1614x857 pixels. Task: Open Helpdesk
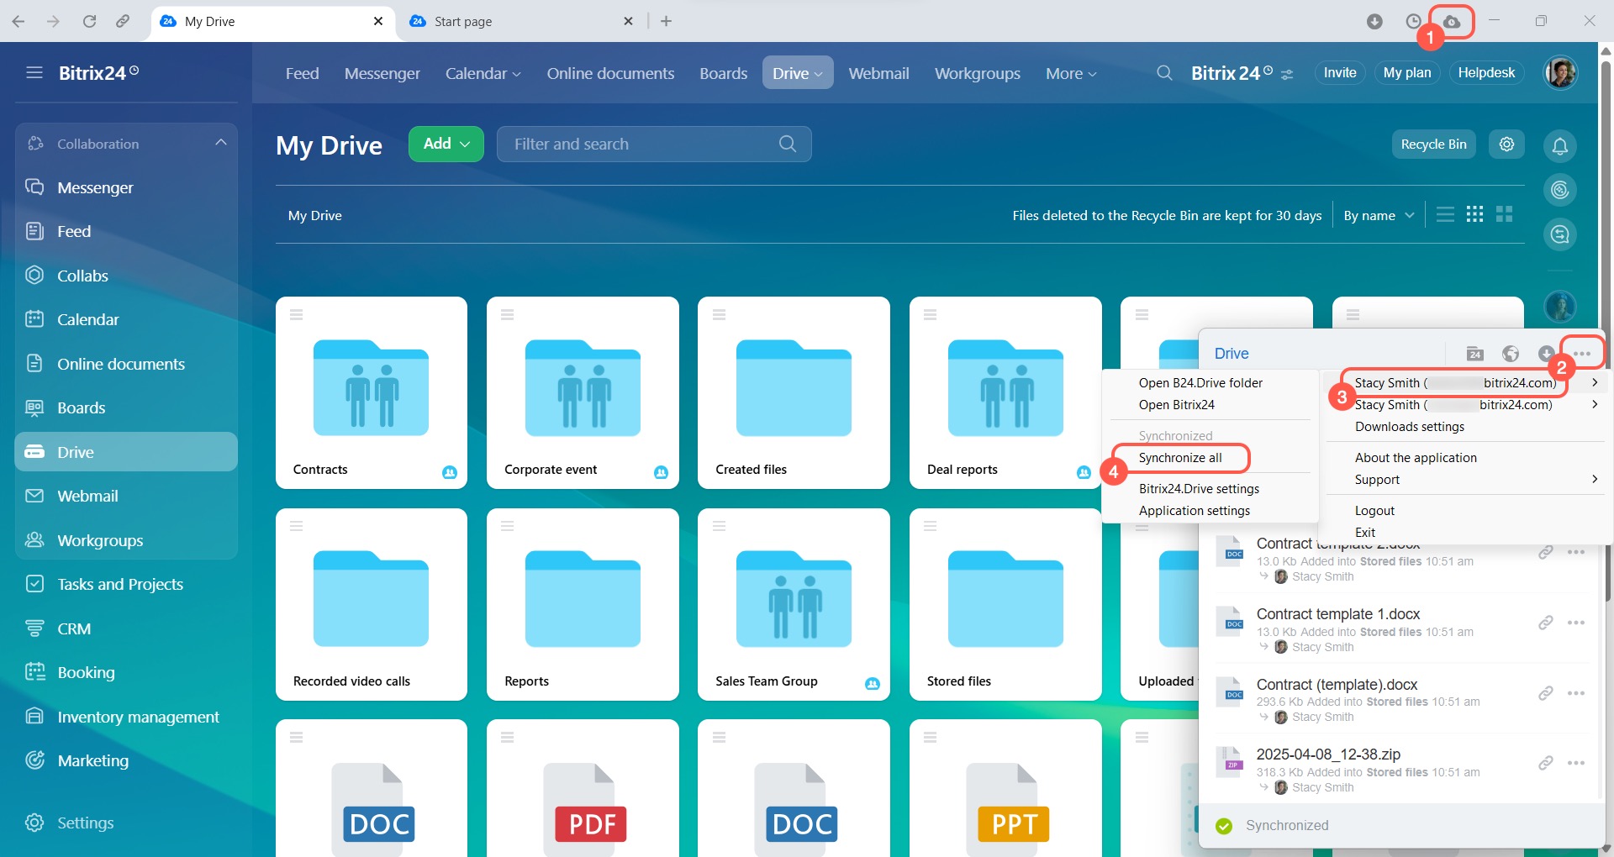point(1486,73)
